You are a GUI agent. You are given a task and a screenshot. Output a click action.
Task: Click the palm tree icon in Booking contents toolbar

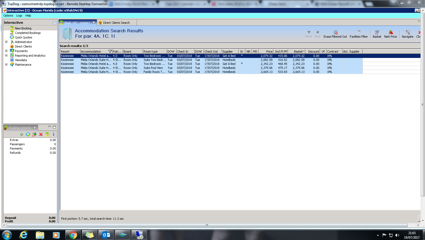[x=47, y=134]
